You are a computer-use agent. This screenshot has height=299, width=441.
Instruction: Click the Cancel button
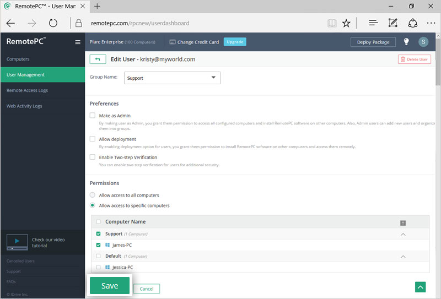pos(147,289)
